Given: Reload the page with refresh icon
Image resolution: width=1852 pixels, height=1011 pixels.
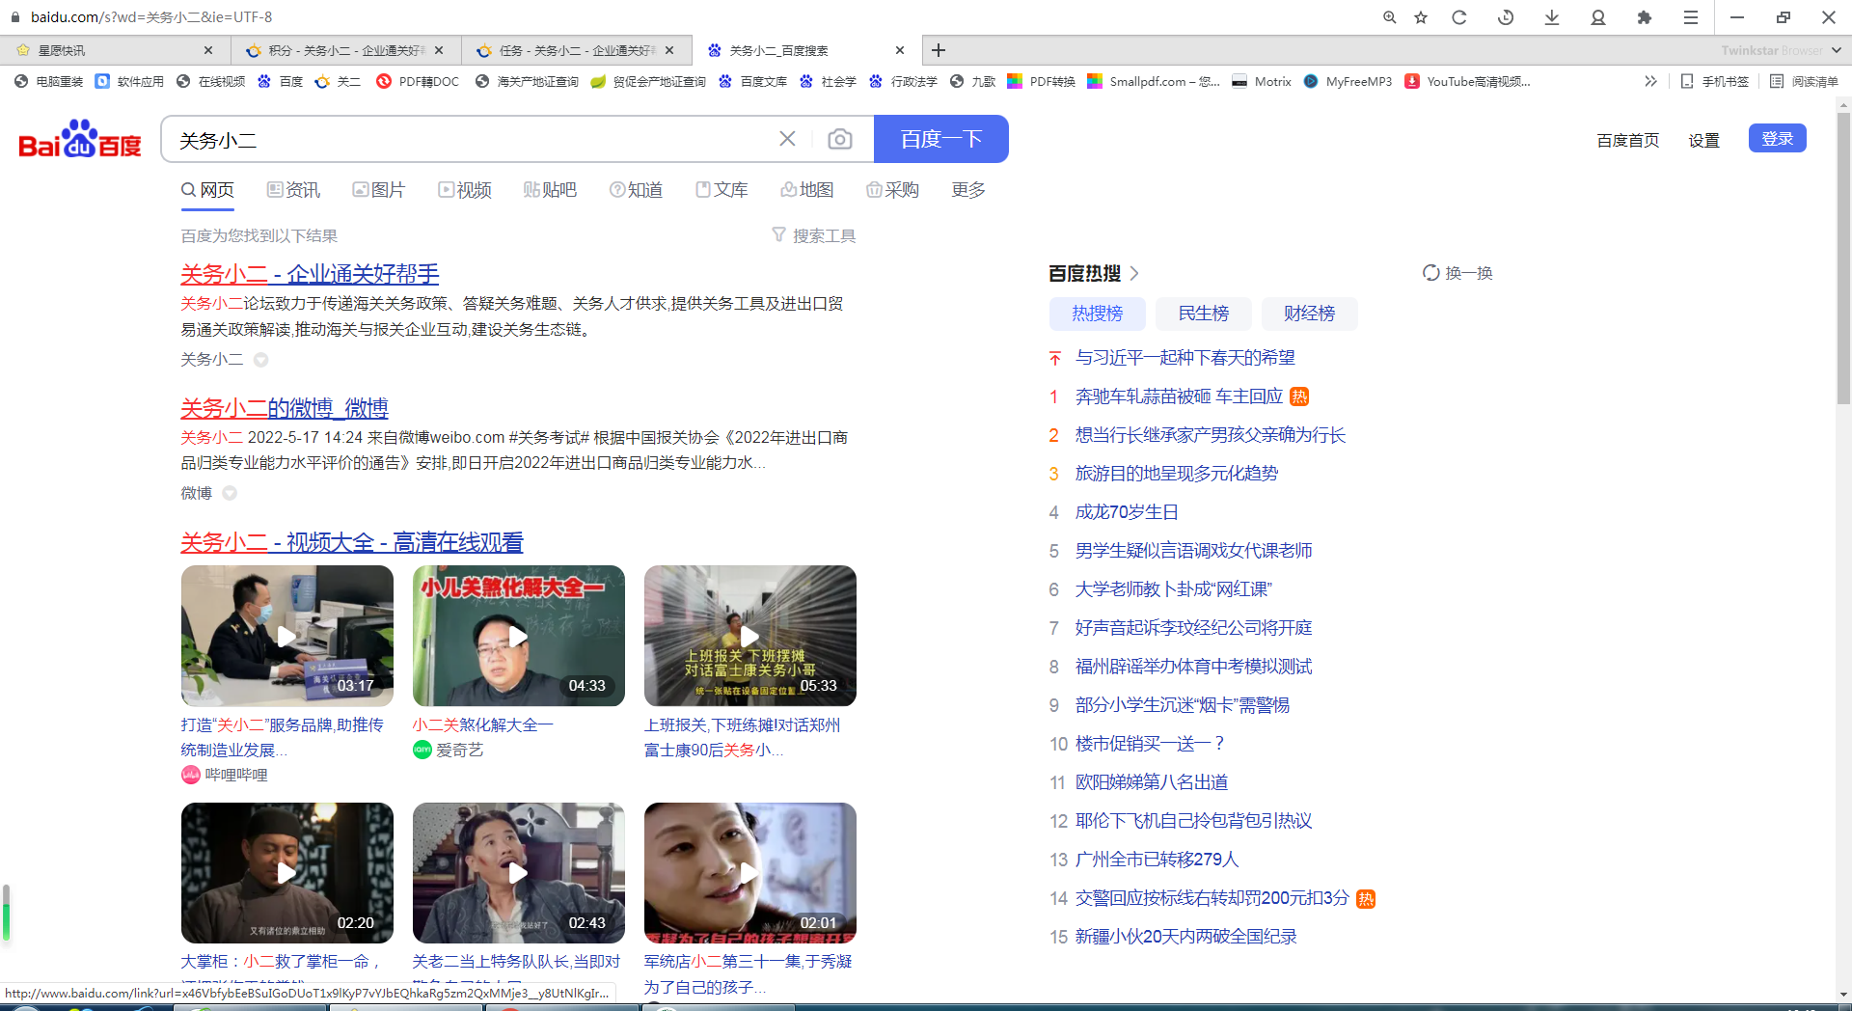Looking at the screenshot, I should pos(1459,17).
